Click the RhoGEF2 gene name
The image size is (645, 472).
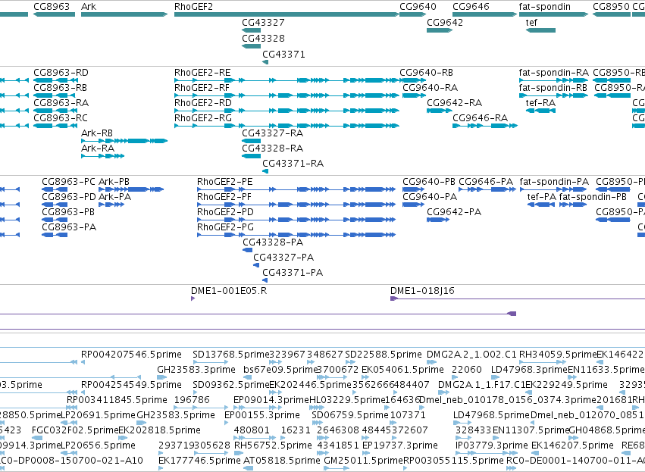(193, 7)
